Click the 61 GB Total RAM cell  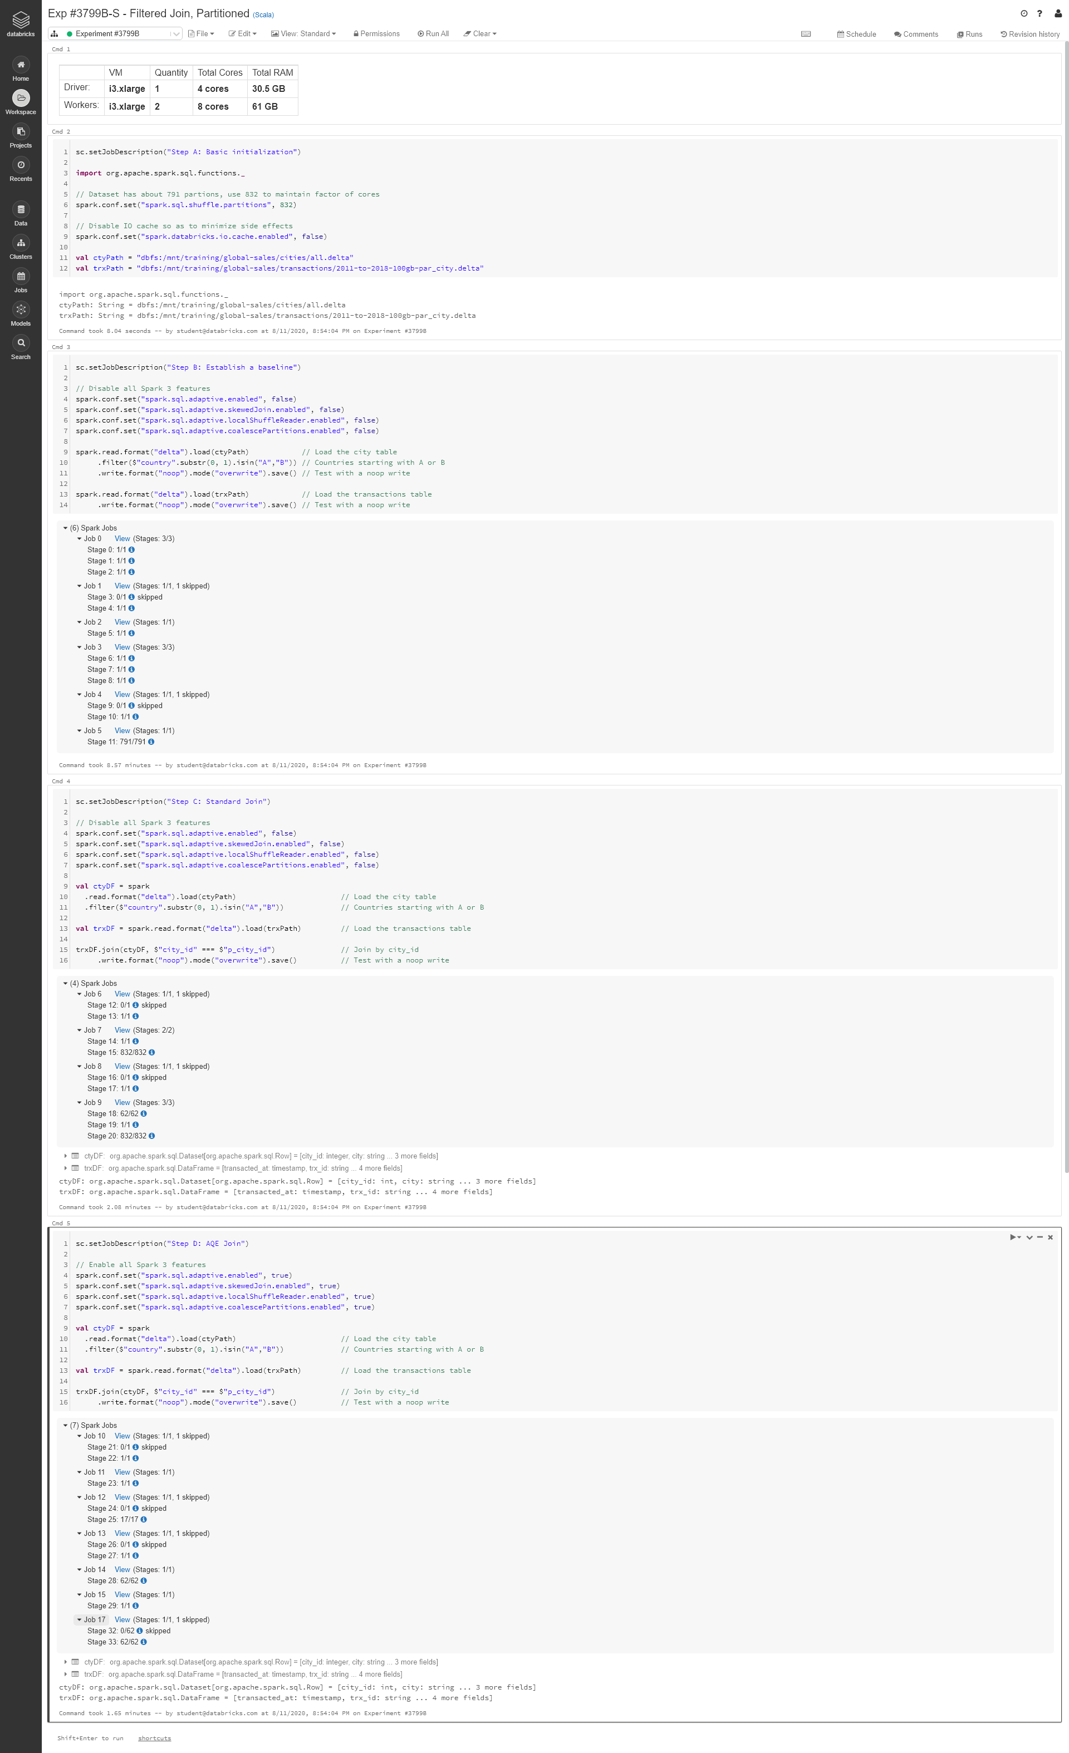pyautogui.click(x=273, y=107)
